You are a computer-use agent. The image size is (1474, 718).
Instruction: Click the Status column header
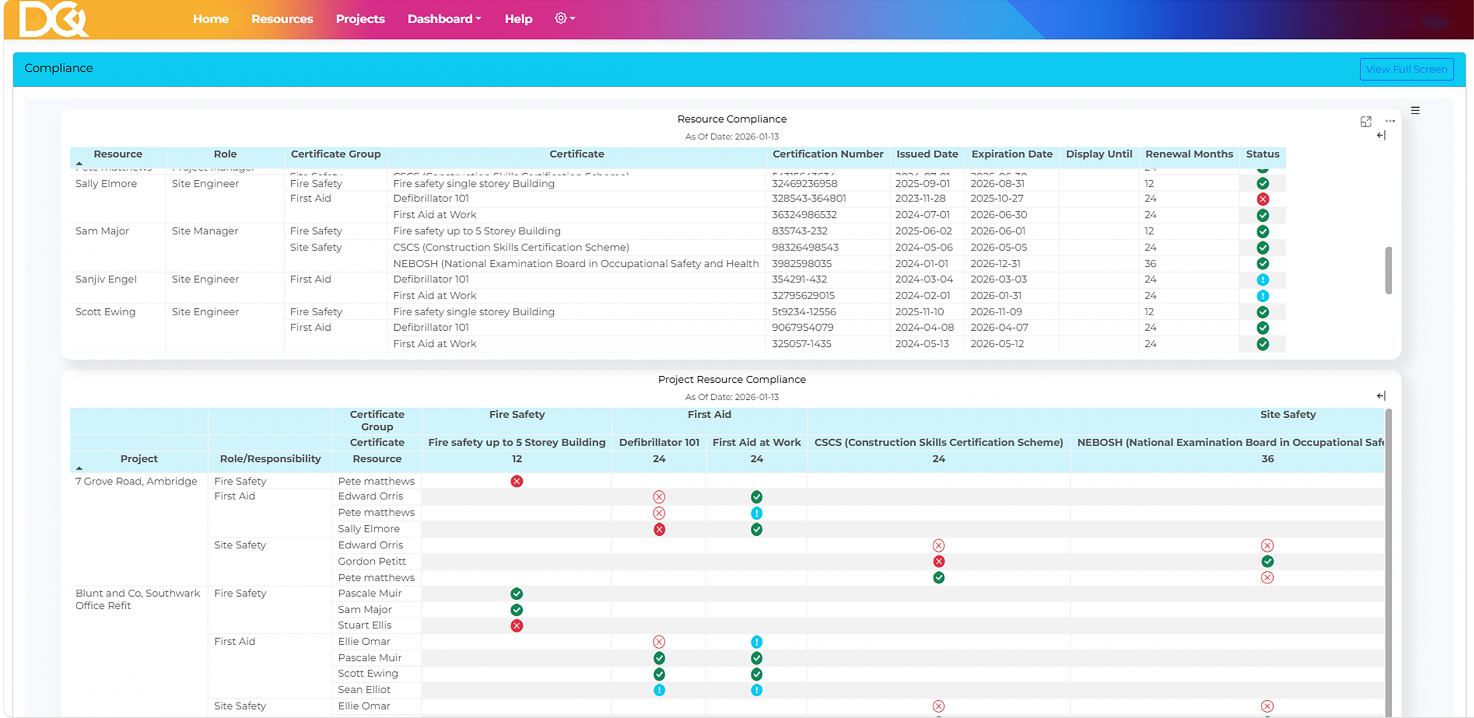click(x=1262, y=154)
